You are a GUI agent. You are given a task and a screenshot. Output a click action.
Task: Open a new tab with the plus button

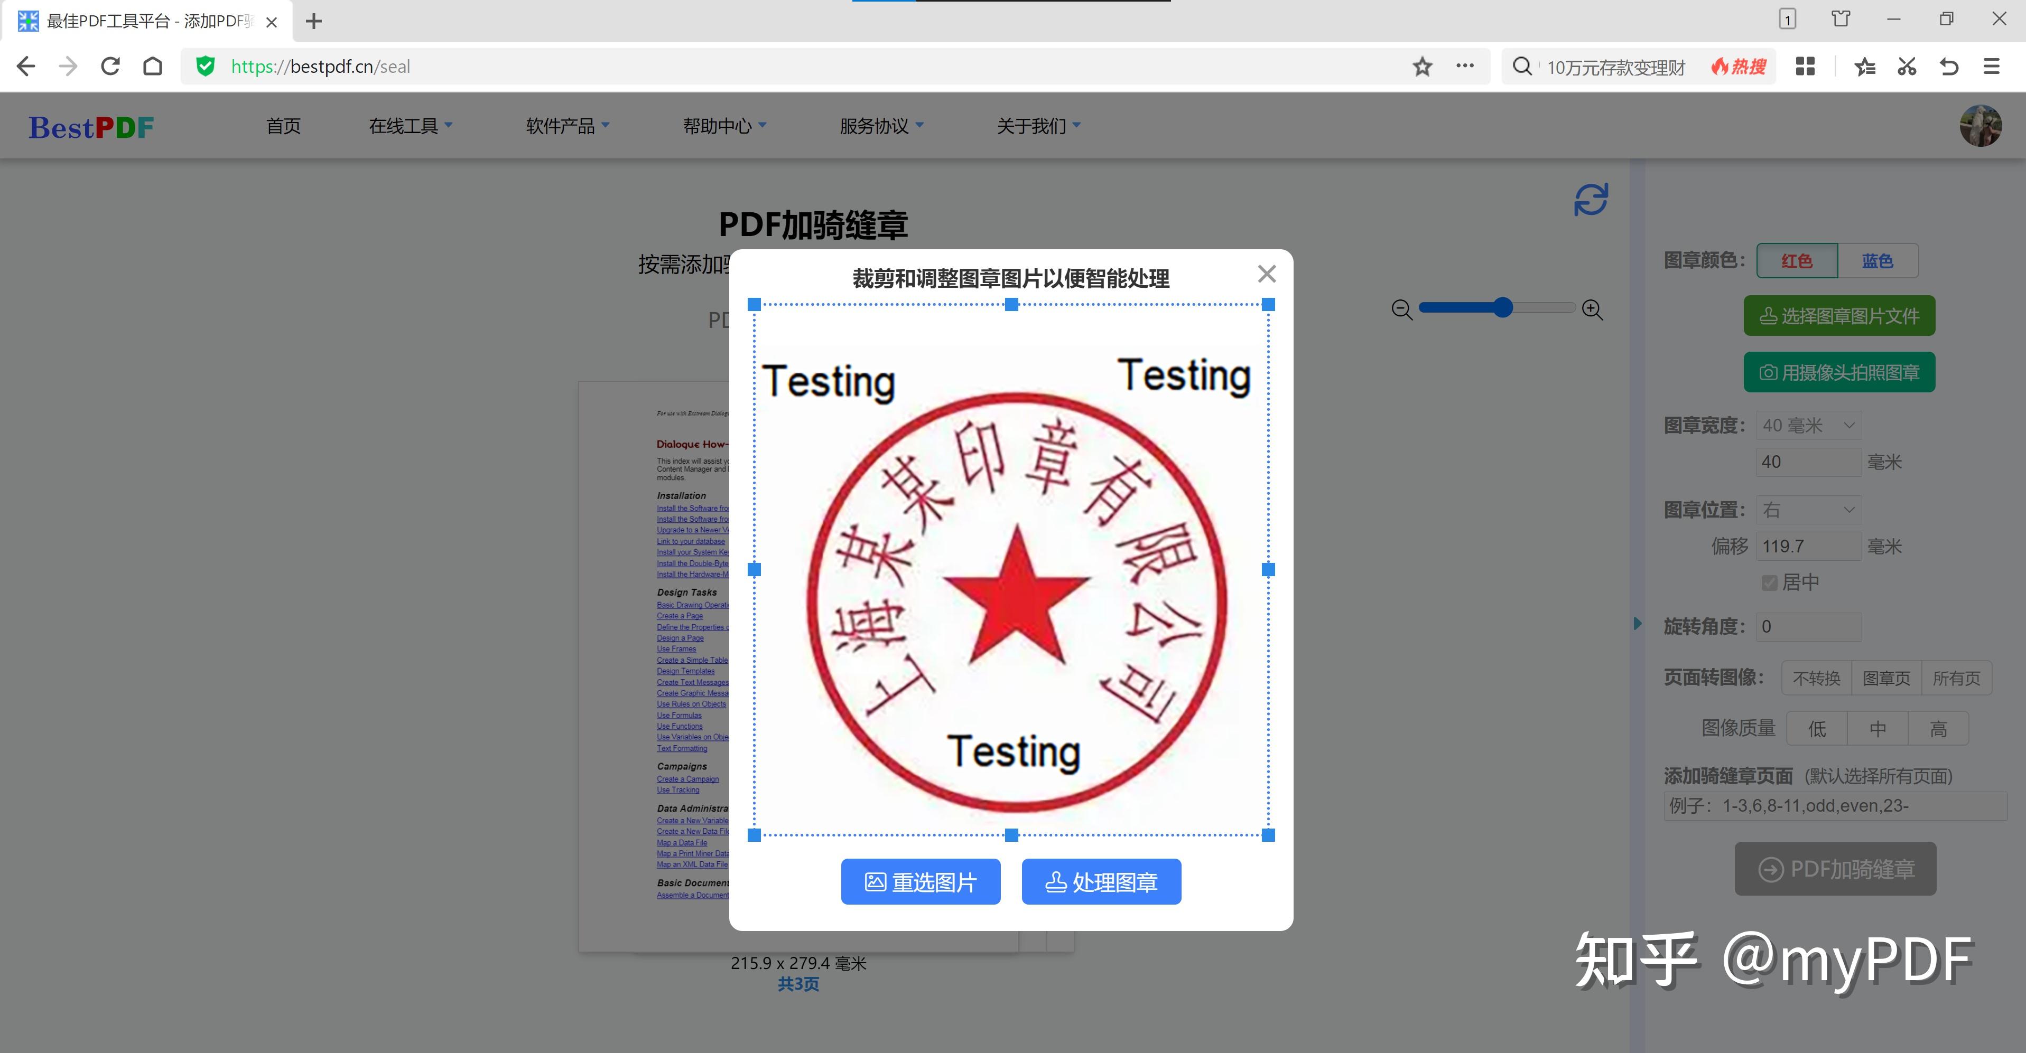click(314, 21)
